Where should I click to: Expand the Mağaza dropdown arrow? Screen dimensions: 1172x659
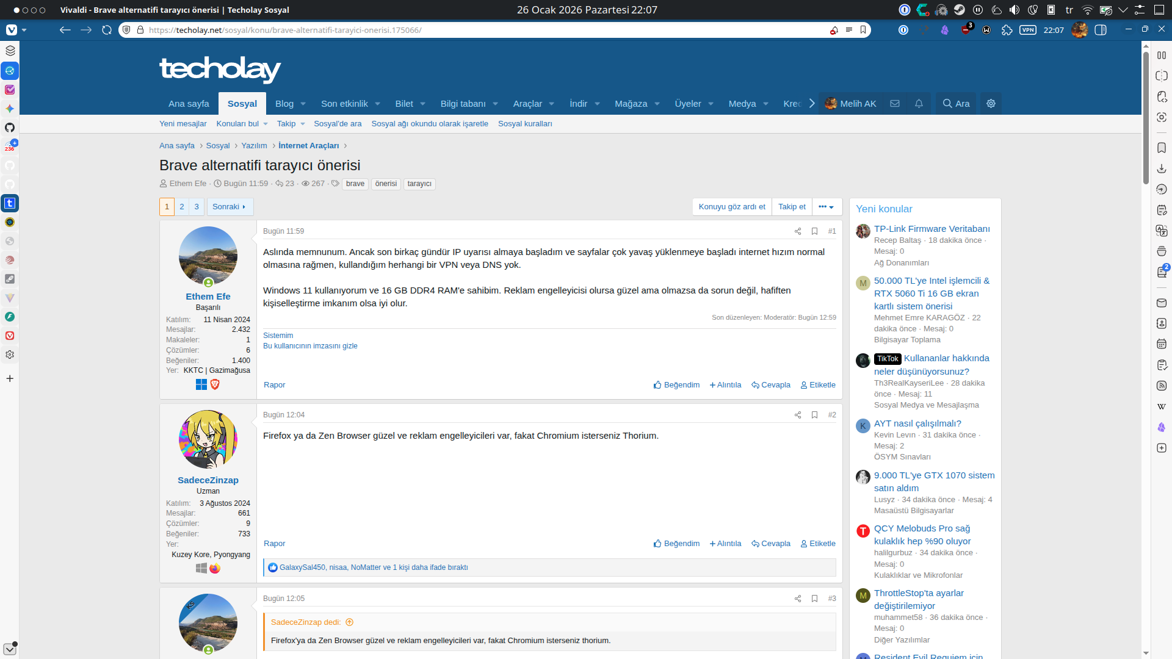click(x=657, y=104)
